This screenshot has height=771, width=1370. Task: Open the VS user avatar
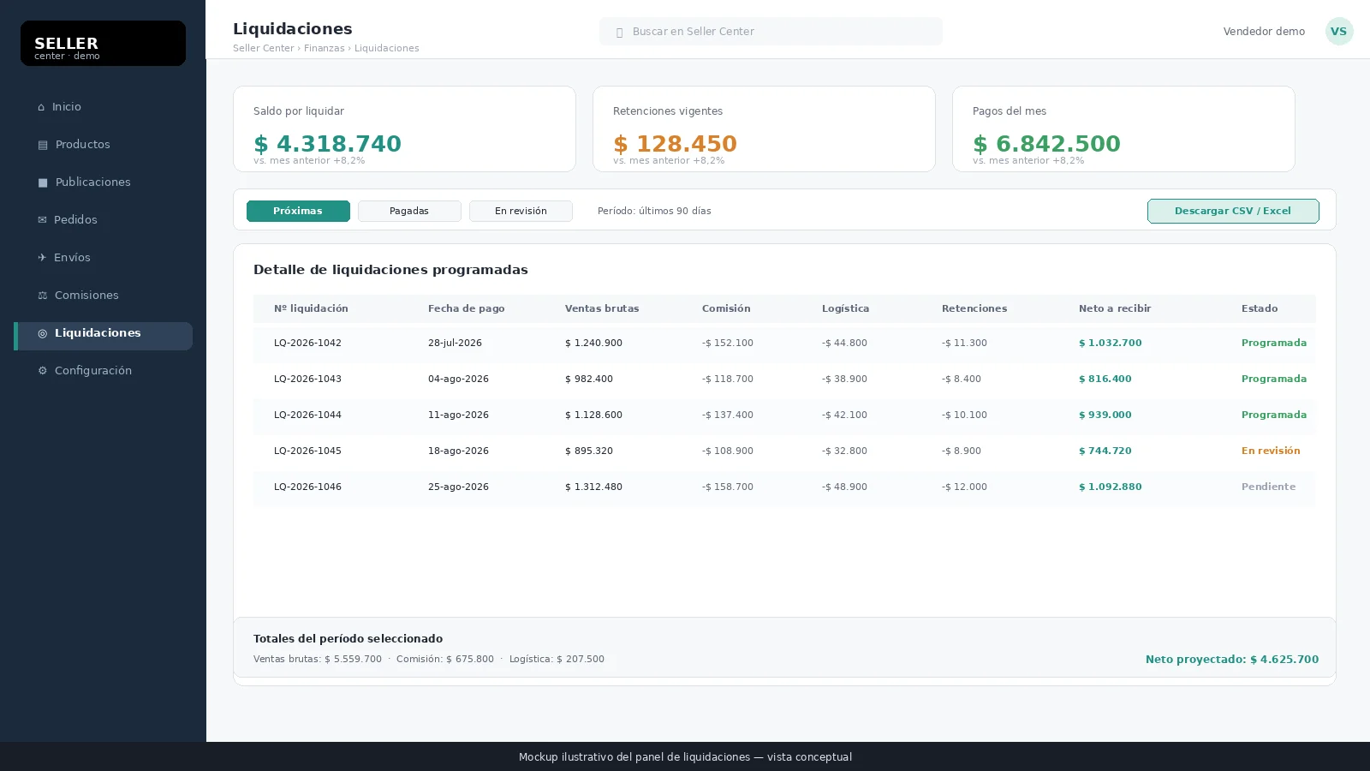(1339, 31)
